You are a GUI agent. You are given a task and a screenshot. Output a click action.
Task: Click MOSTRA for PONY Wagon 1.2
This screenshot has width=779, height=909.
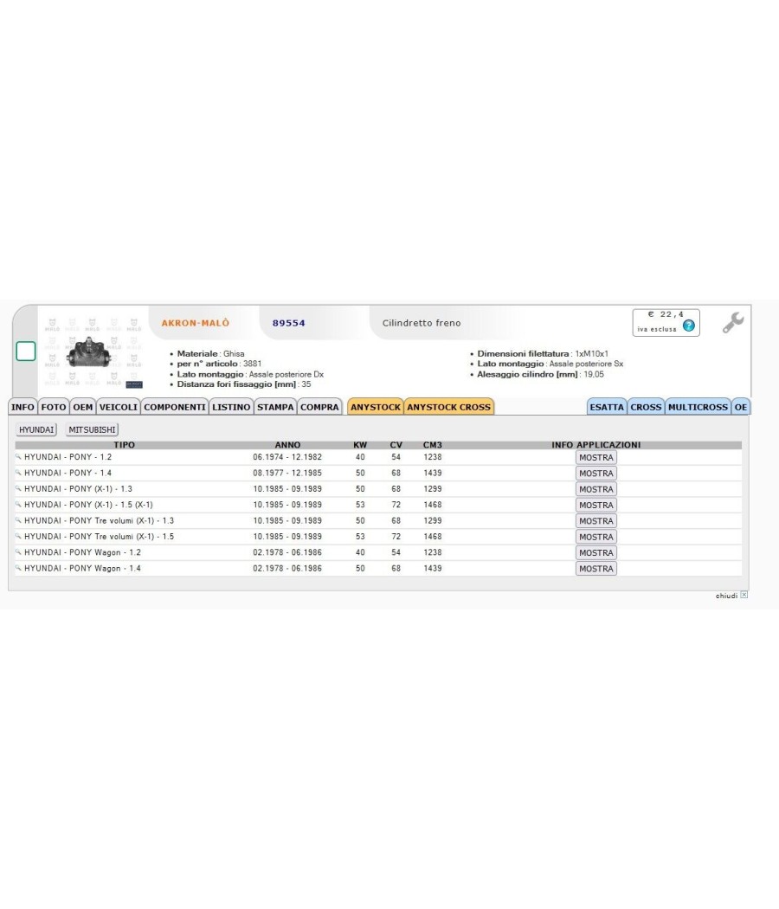[596, 553]
